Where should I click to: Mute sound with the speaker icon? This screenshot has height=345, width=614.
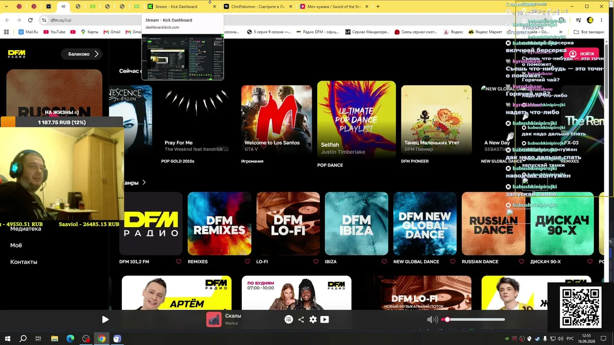(432, 320)
